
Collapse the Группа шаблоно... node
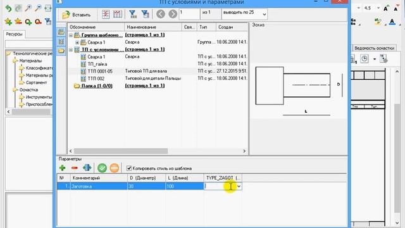click(x=71, y=35)
